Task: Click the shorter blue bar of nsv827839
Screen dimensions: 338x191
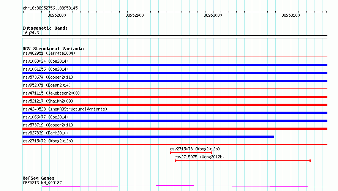Action: 148,137
